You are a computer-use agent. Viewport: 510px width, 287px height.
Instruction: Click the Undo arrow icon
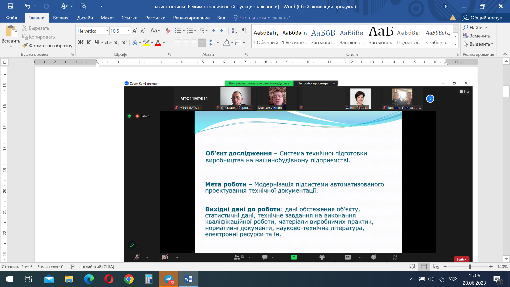tap(27, 6)
